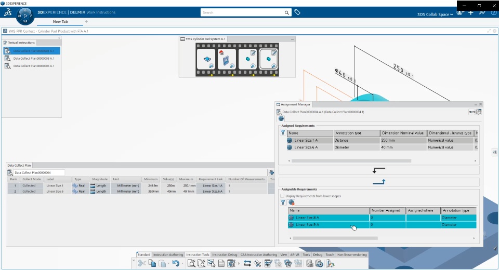Open the Touch toolbar tab

pyautogui.click(x=330, y=255)
